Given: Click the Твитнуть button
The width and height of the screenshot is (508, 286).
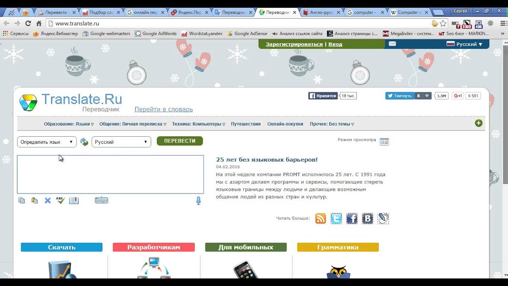Looking at the screenshot, I should pos(400,96).
